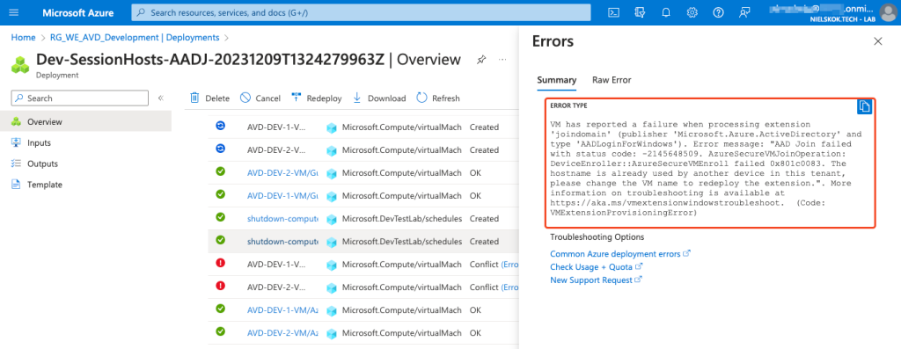
Task: Click the Redeploy button
Action: tap(317, 98)
